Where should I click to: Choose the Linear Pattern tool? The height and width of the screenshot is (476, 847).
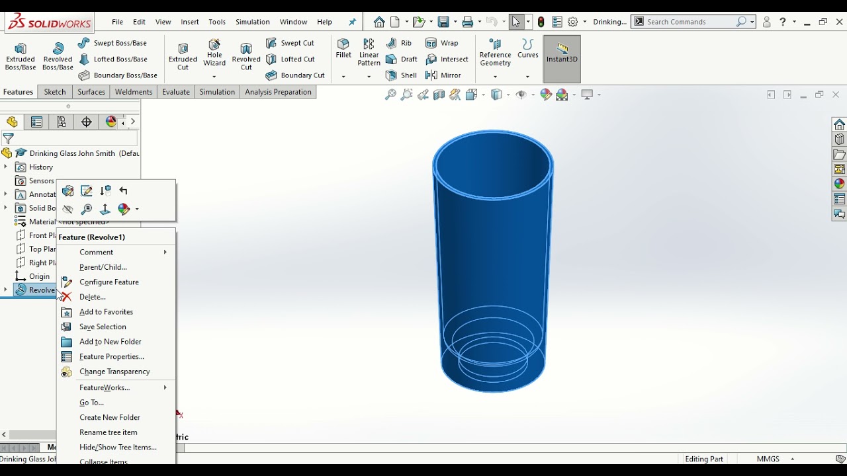[x=369, y=52]
